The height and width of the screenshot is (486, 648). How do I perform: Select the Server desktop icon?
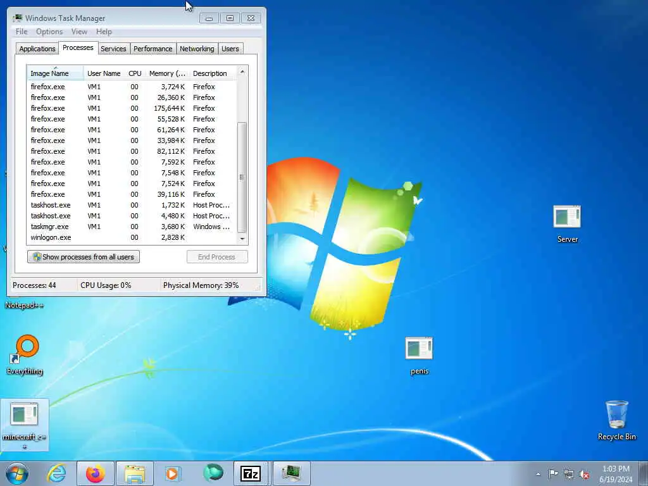(x=567, y=224)
